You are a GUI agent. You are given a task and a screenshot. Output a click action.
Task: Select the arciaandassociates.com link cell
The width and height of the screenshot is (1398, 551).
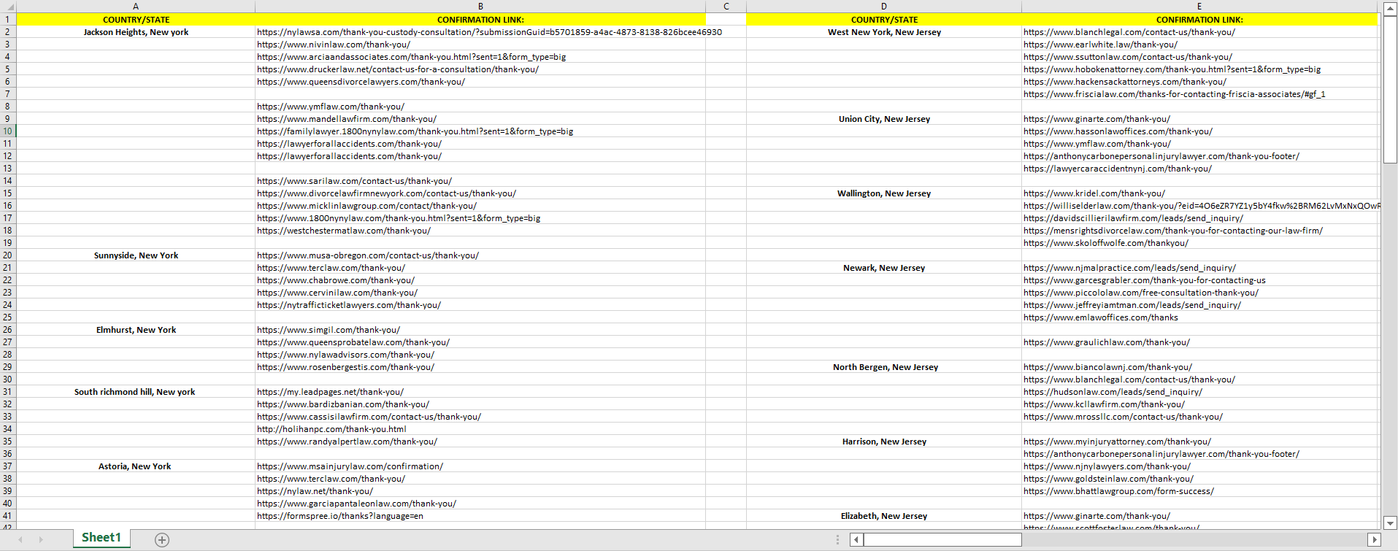point(480,57)
